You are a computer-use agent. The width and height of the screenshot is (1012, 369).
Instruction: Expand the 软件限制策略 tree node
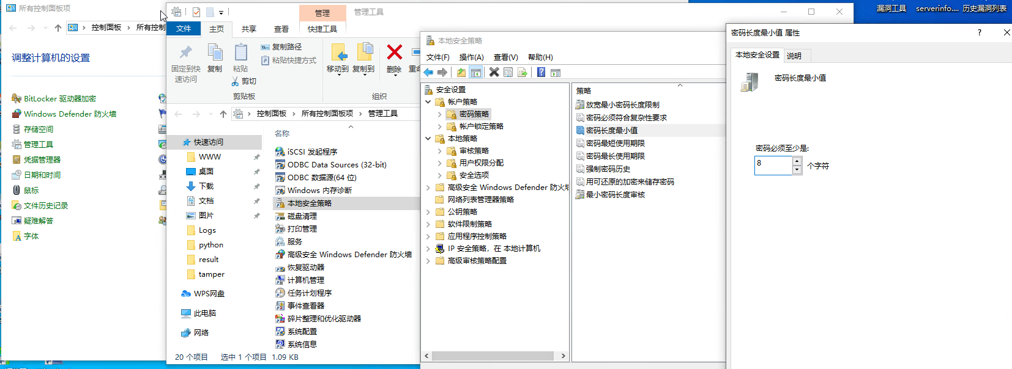click(x=428, y=224)
